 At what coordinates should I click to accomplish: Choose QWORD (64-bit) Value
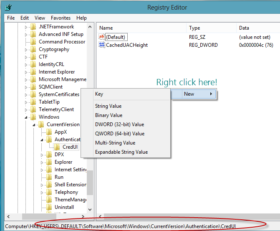(126, 134)
